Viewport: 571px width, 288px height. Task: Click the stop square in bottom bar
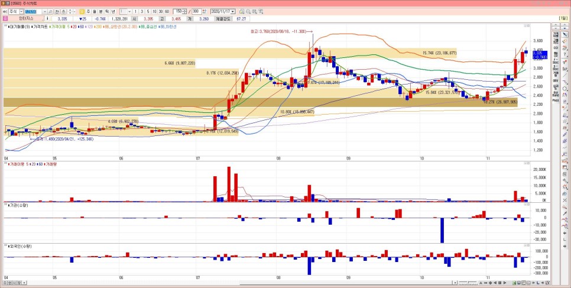click(499, 283)
